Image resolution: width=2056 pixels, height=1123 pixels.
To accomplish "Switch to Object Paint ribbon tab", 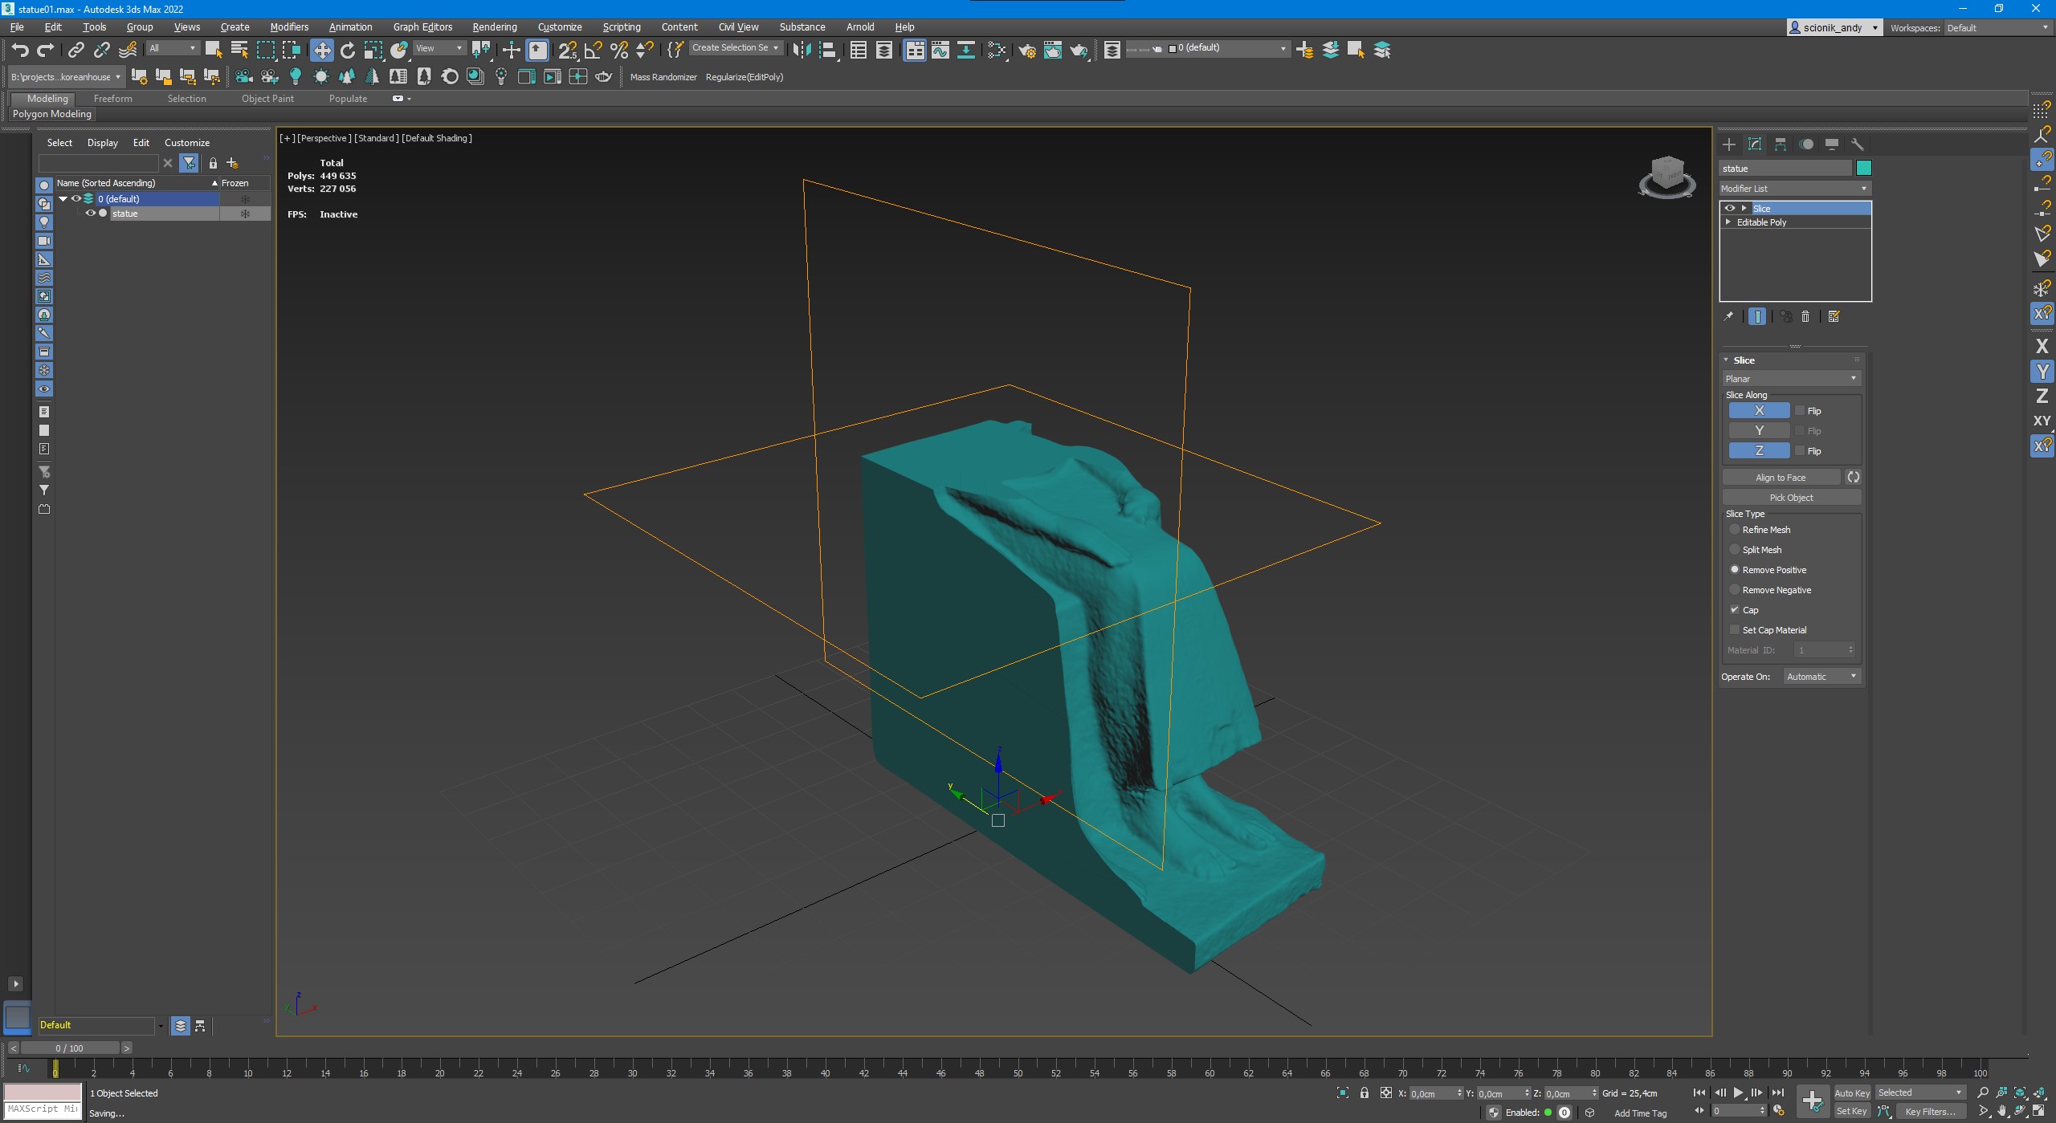I will [267, 99].
